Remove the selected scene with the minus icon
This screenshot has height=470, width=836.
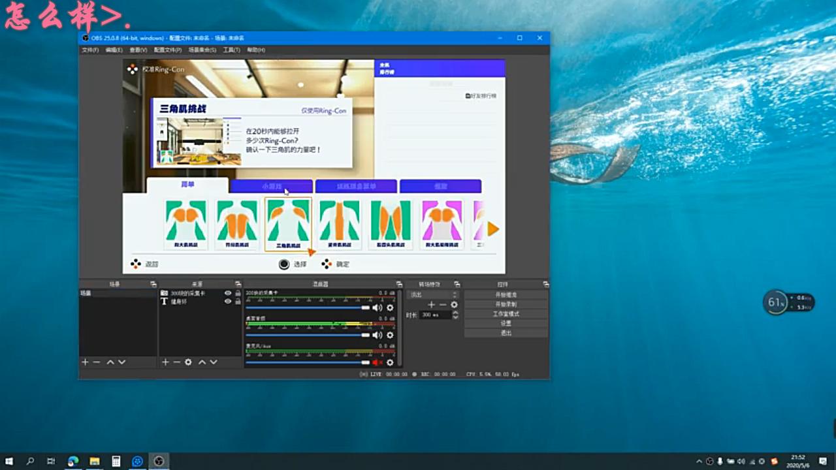(97, 362)
